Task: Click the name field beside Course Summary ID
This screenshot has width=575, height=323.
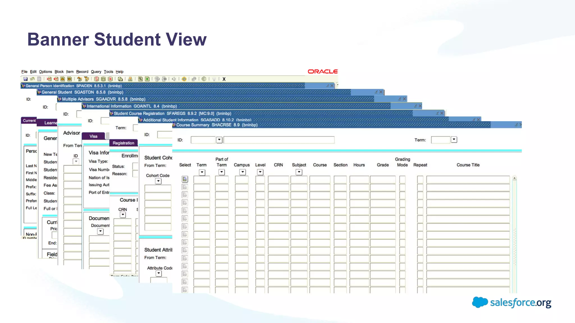Action: 279,140
